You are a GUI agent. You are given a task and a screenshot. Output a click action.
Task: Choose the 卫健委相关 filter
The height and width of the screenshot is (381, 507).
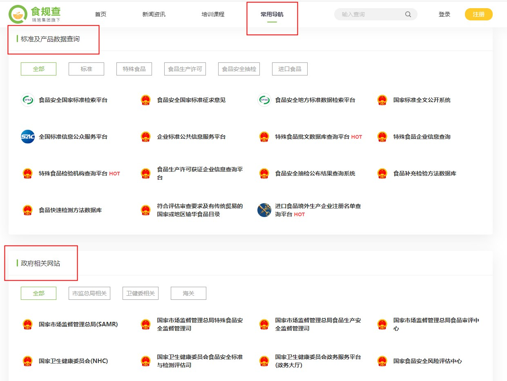140,293
